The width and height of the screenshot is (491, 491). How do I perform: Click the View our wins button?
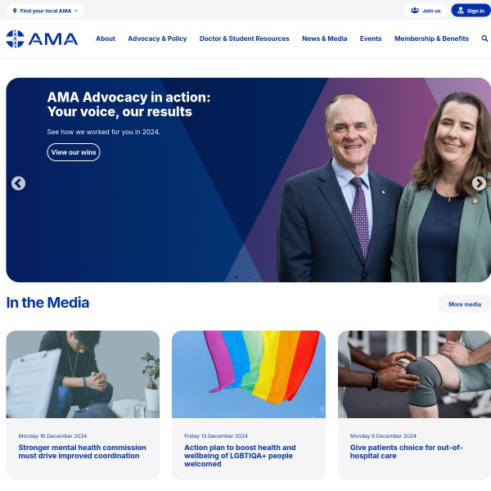tap(74, 152)
